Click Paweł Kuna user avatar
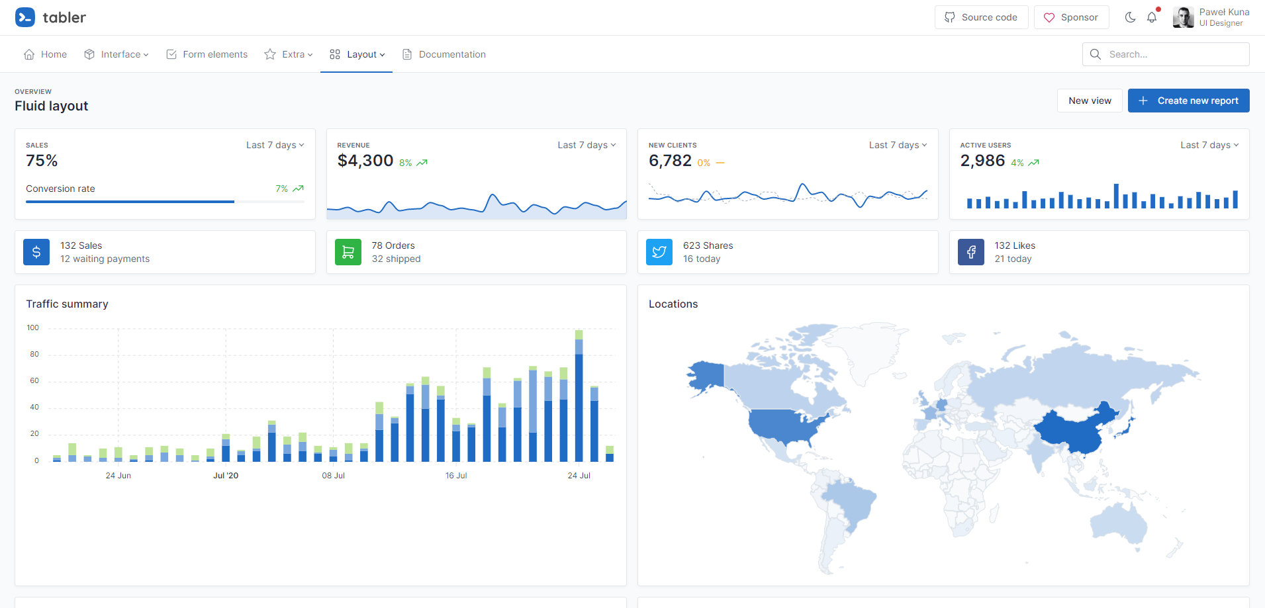Image resolution: width=1265 pixels, height=608 pixels. coord(1183,17)
